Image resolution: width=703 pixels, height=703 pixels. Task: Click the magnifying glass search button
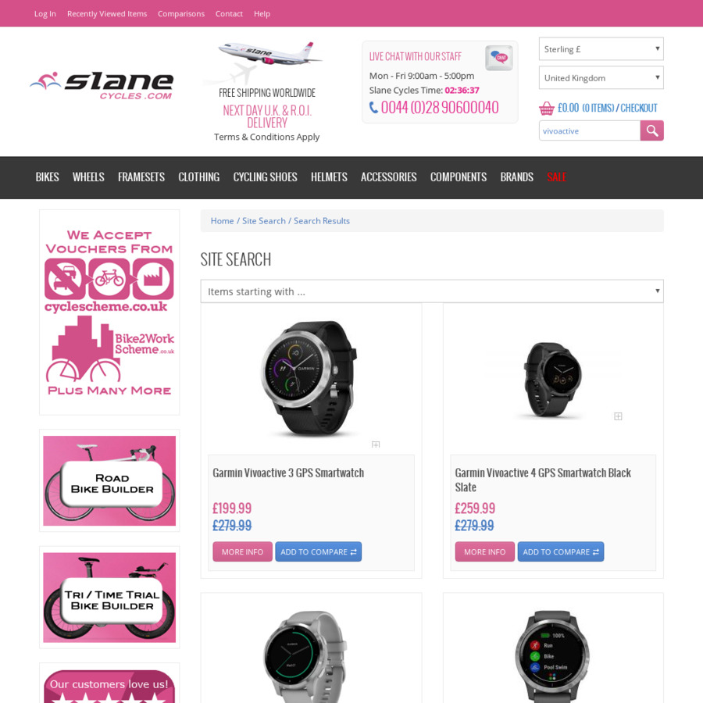tap(651, 130)
